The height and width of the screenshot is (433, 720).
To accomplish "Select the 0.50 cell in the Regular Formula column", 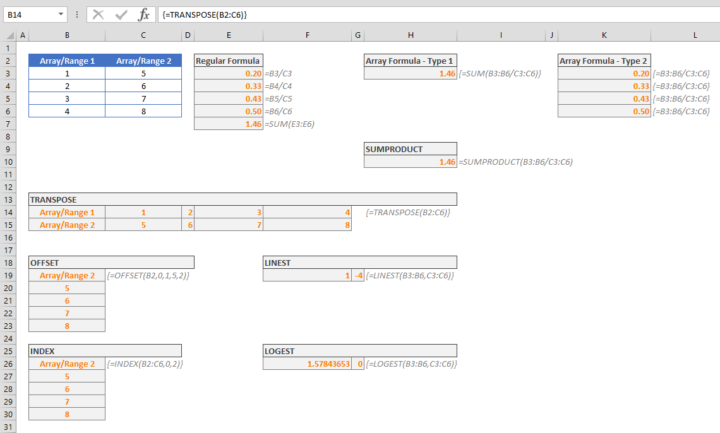I will coord(229,111).
